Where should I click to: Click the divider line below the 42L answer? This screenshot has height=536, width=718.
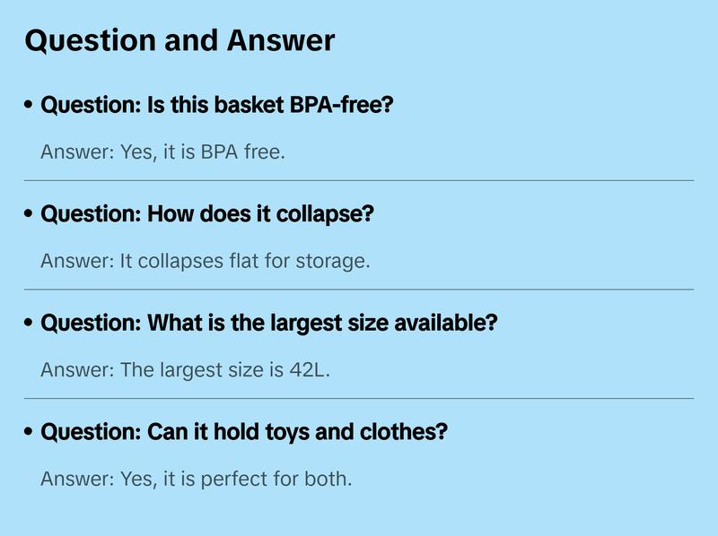pyautogui.click(x=359, y=398)
